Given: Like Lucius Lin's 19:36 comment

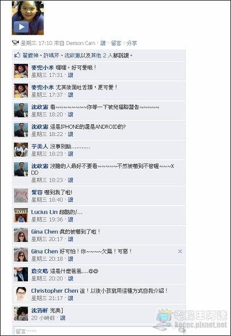Looking at the screenshot, I should [x=71, y=219].
